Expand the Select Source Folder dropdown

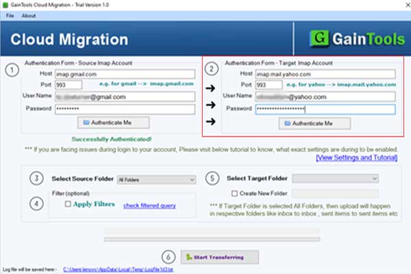coord(156,179)
